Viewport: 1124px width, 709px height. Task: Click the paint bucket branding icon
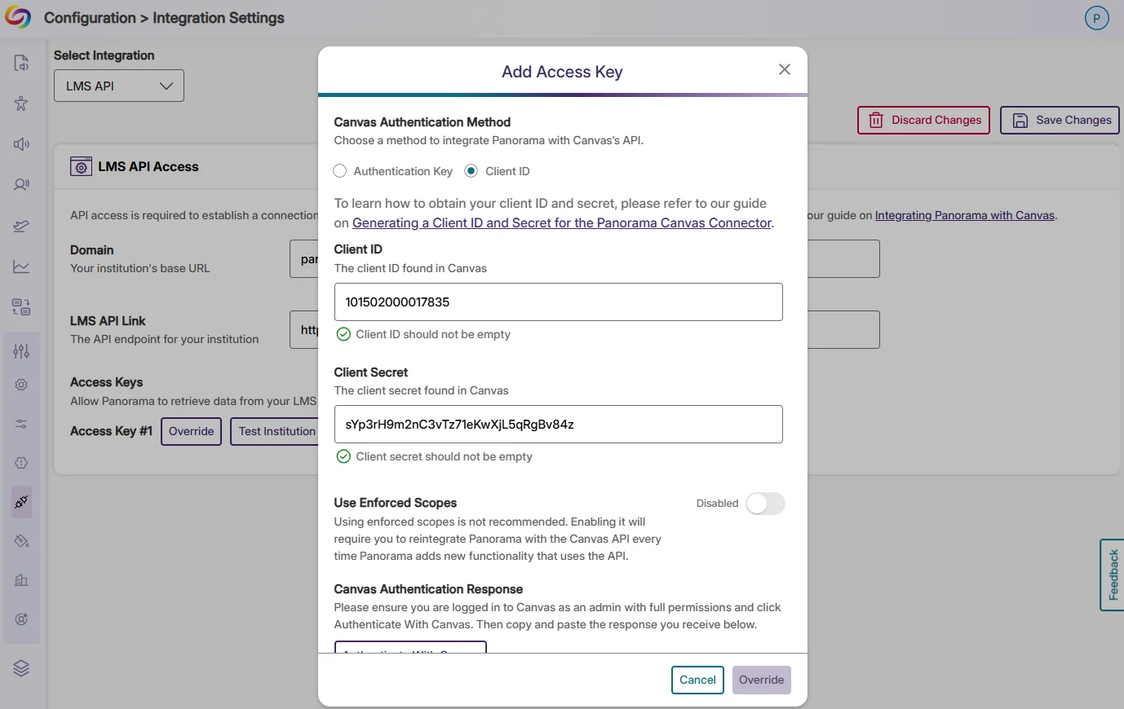(x=21, y=541)
